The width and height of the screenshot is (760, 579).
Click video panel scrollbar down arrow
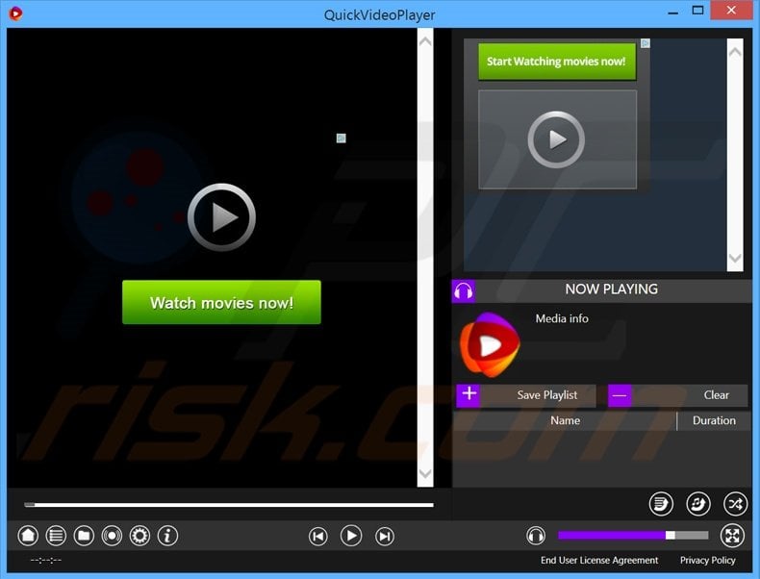click(425, 473)
